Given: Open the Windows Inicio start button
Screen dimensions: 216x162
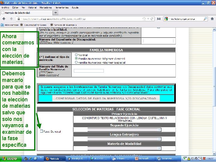Looking at the screenshot, I should click(x=11, y=159).
